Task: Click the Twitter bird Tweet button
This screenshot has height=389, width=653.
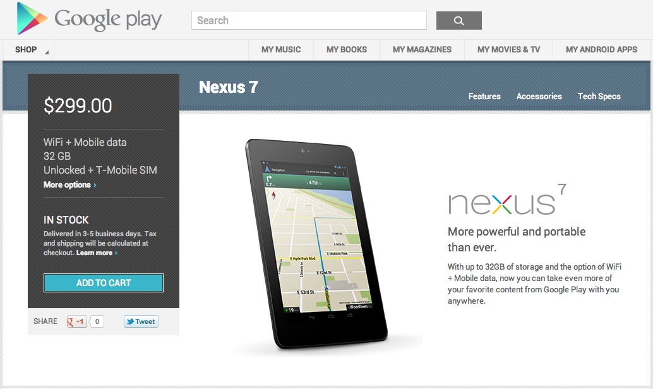Action: (x=141, y=321)
